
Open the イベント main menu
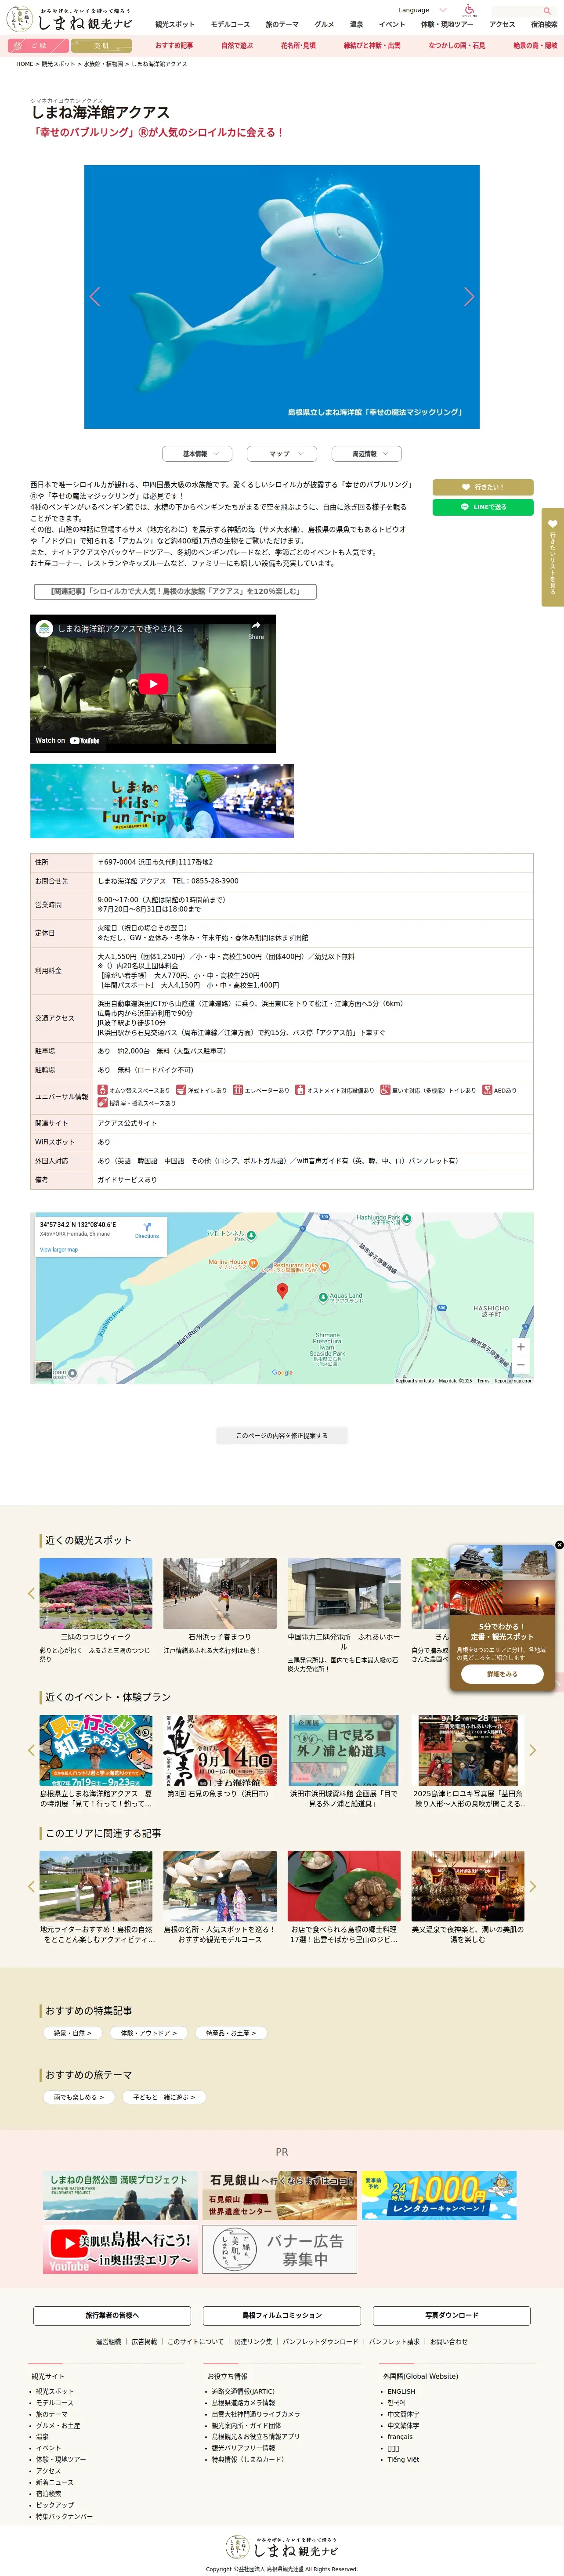click(392, 24)
